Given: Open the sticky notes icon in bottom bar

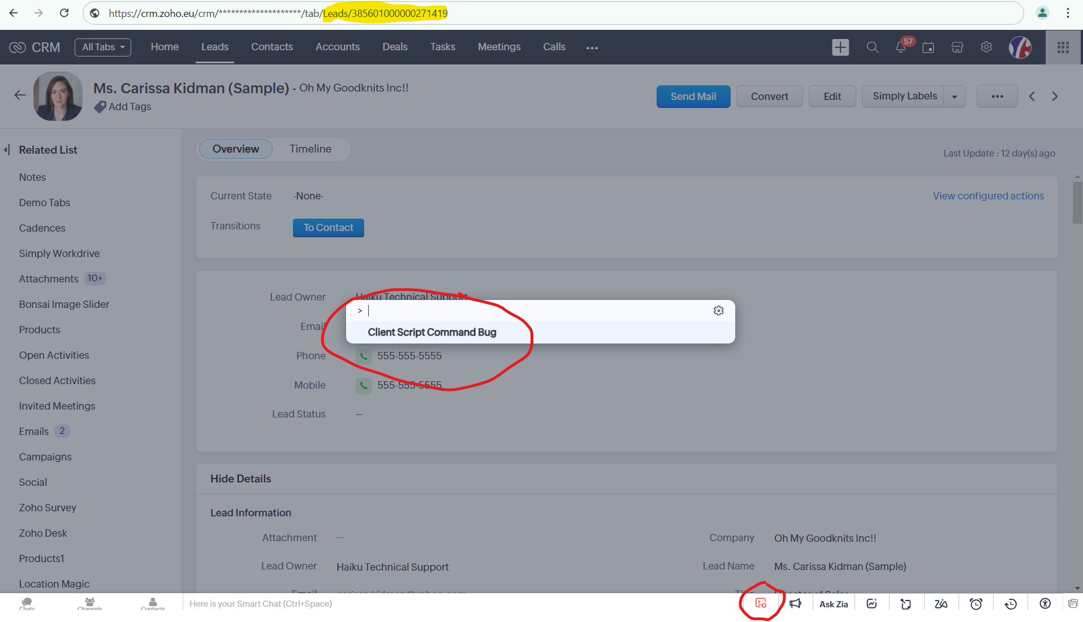Looking at the screenshot, I should [x=906, y=604].
